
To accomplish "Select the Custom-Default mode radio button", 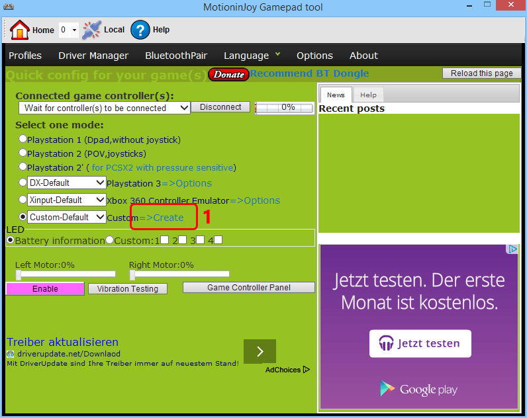I will point(23,217).
